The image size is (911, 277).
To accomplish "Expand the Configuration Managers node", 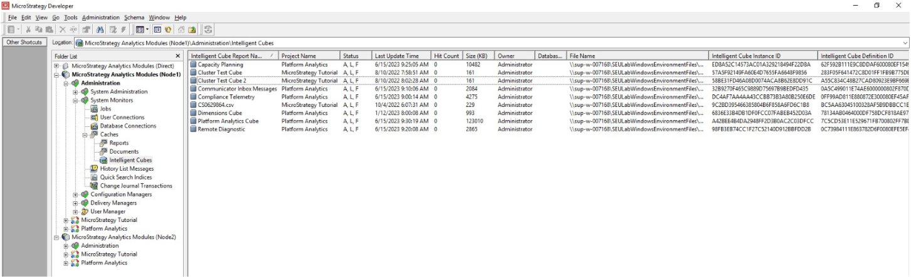I will (75, 194).
